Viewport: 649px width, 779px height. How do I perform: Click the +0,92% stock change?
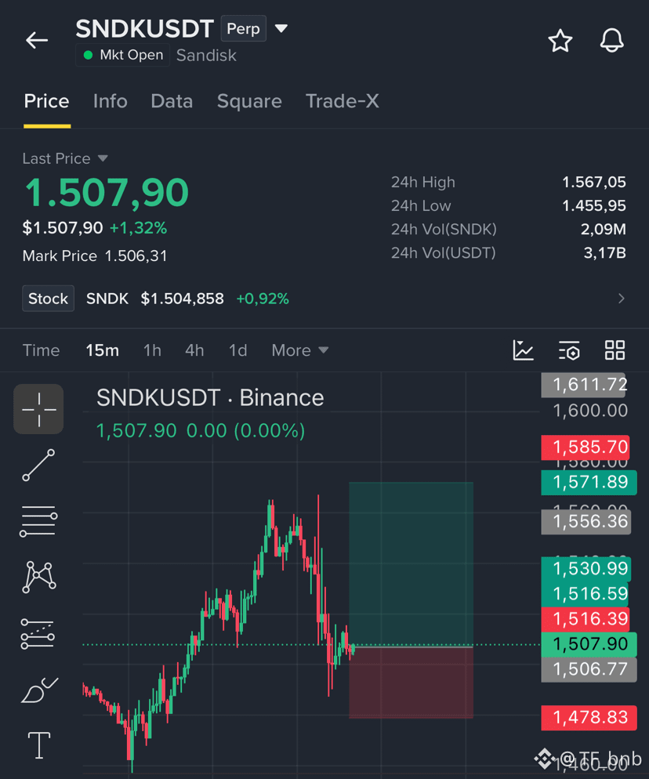[x=263, y=299]
